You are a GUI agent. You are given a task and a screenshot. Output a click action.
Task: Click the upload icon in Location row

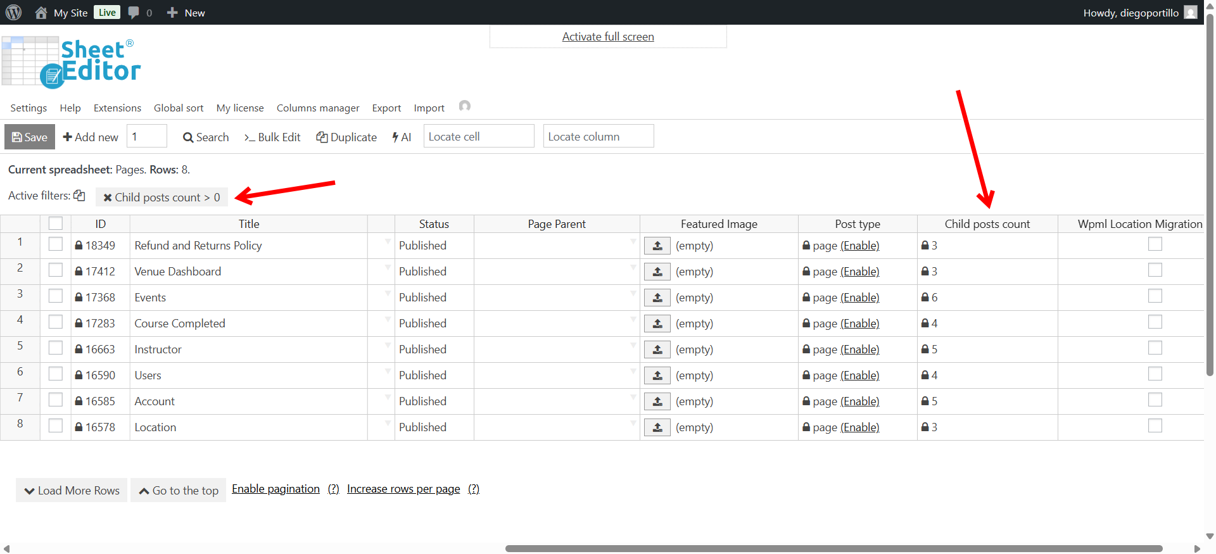[x=657, y=427]
